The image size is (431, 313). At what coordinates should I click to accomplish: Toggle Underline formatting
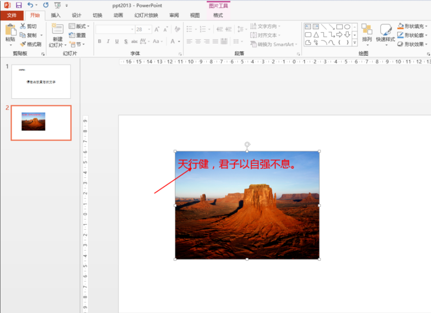coord(117,41)
